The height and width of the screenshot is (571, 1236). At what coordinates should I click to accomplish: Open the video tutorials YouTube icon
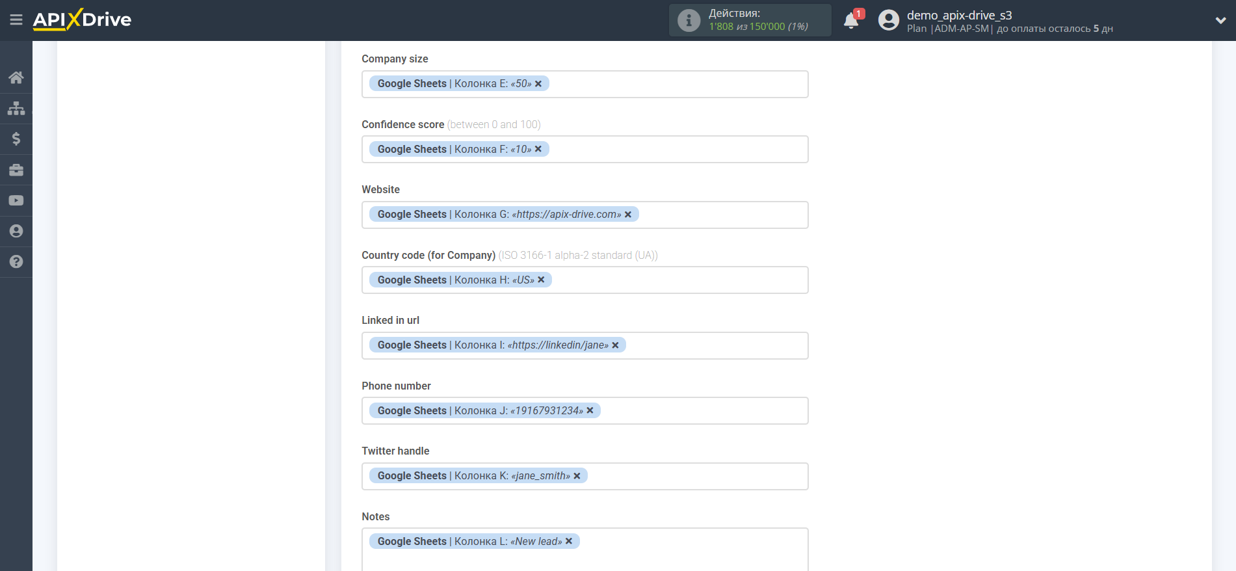[16, 200]
